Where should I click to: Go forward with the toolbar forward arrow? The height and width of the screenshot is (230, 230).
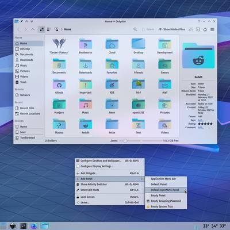(26, 29)
